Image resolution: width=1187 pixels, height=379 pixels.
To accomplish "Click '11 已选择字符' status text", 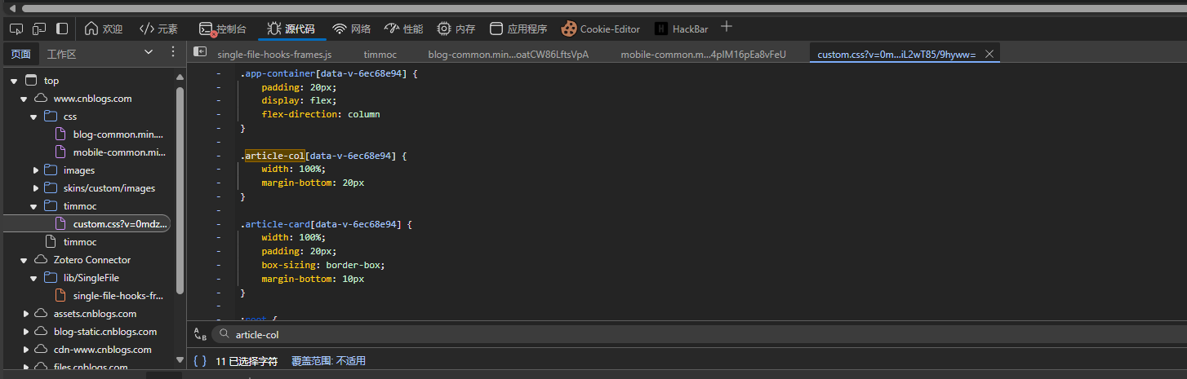I will click(x=247, y=360).
